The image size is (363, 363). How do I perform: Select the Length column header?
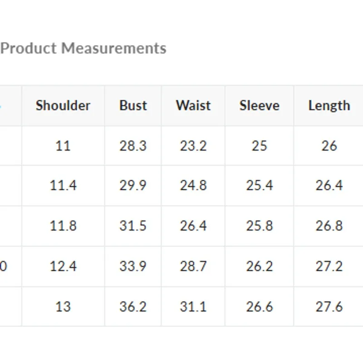tap(329, 106)
